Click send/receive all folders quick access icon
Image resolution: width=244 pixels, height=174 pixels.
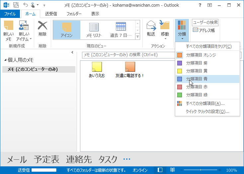click(16, 5)
